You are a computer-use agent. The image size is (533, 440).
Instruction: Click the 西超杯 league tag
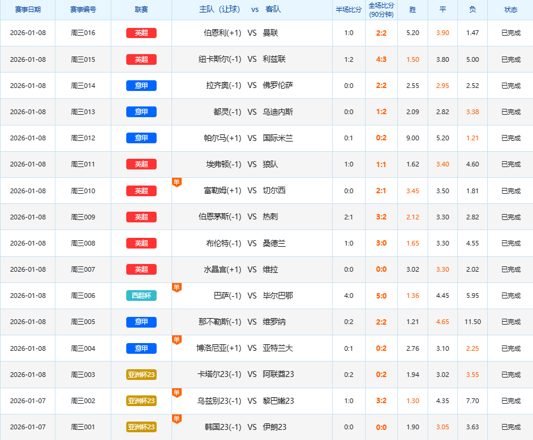[141, 296]
